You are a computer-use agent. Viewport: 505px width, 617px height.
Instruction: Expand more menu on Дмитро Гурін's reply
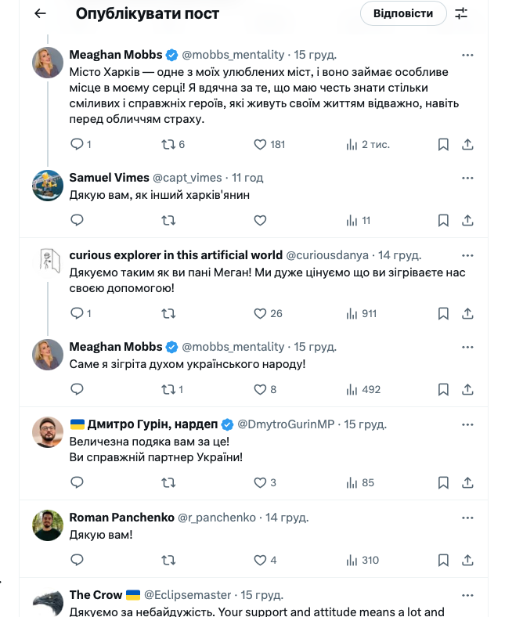tap(467, 424)
